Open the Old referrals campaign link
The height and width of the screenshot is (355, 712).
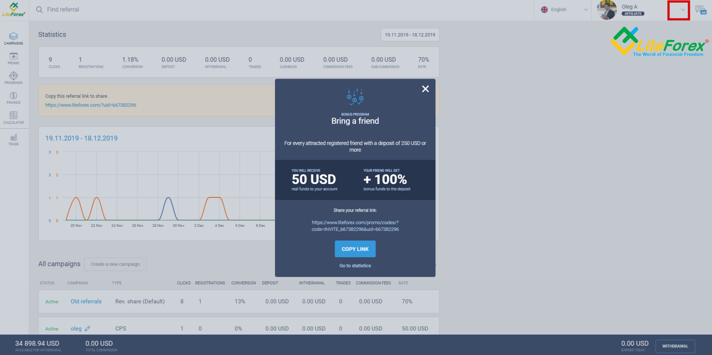pyautogui.click(x=86, y=301)
